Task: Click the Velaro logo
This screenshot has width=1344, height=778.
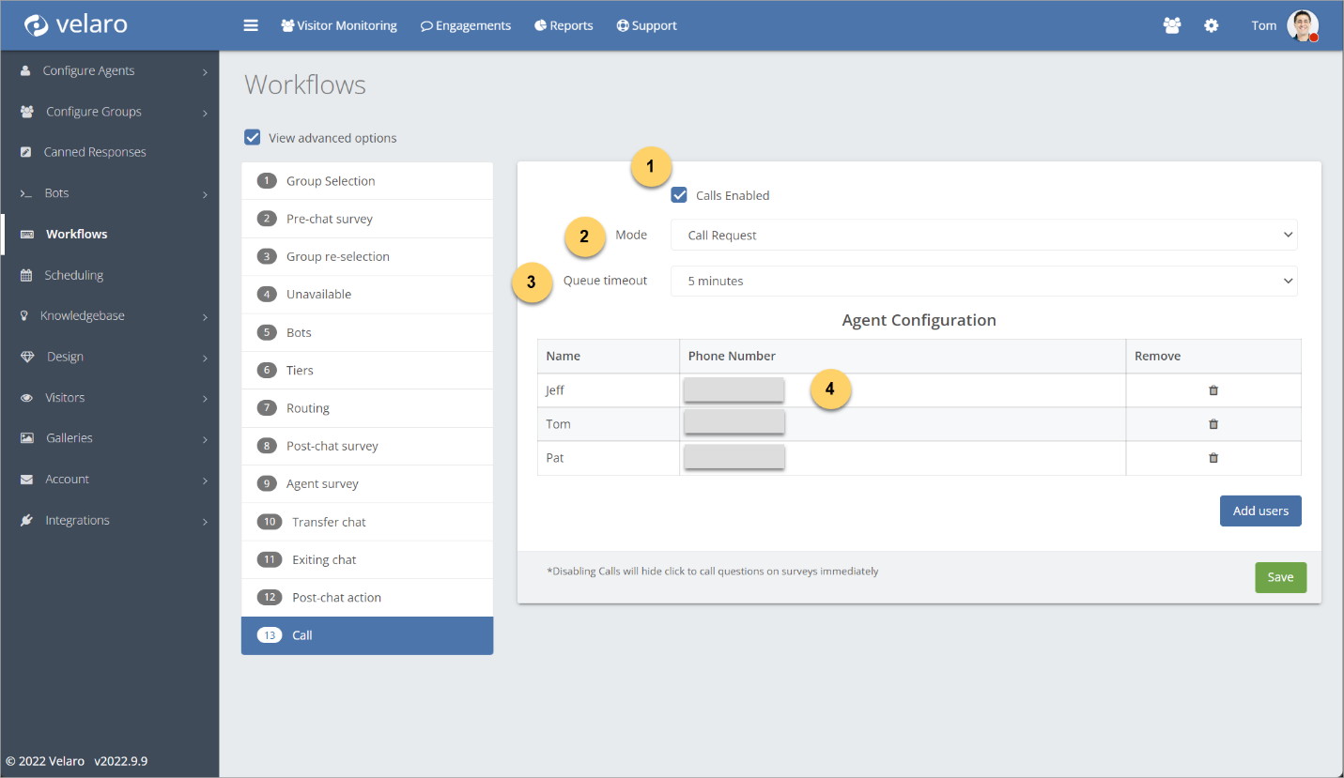Action: point(75,25)
